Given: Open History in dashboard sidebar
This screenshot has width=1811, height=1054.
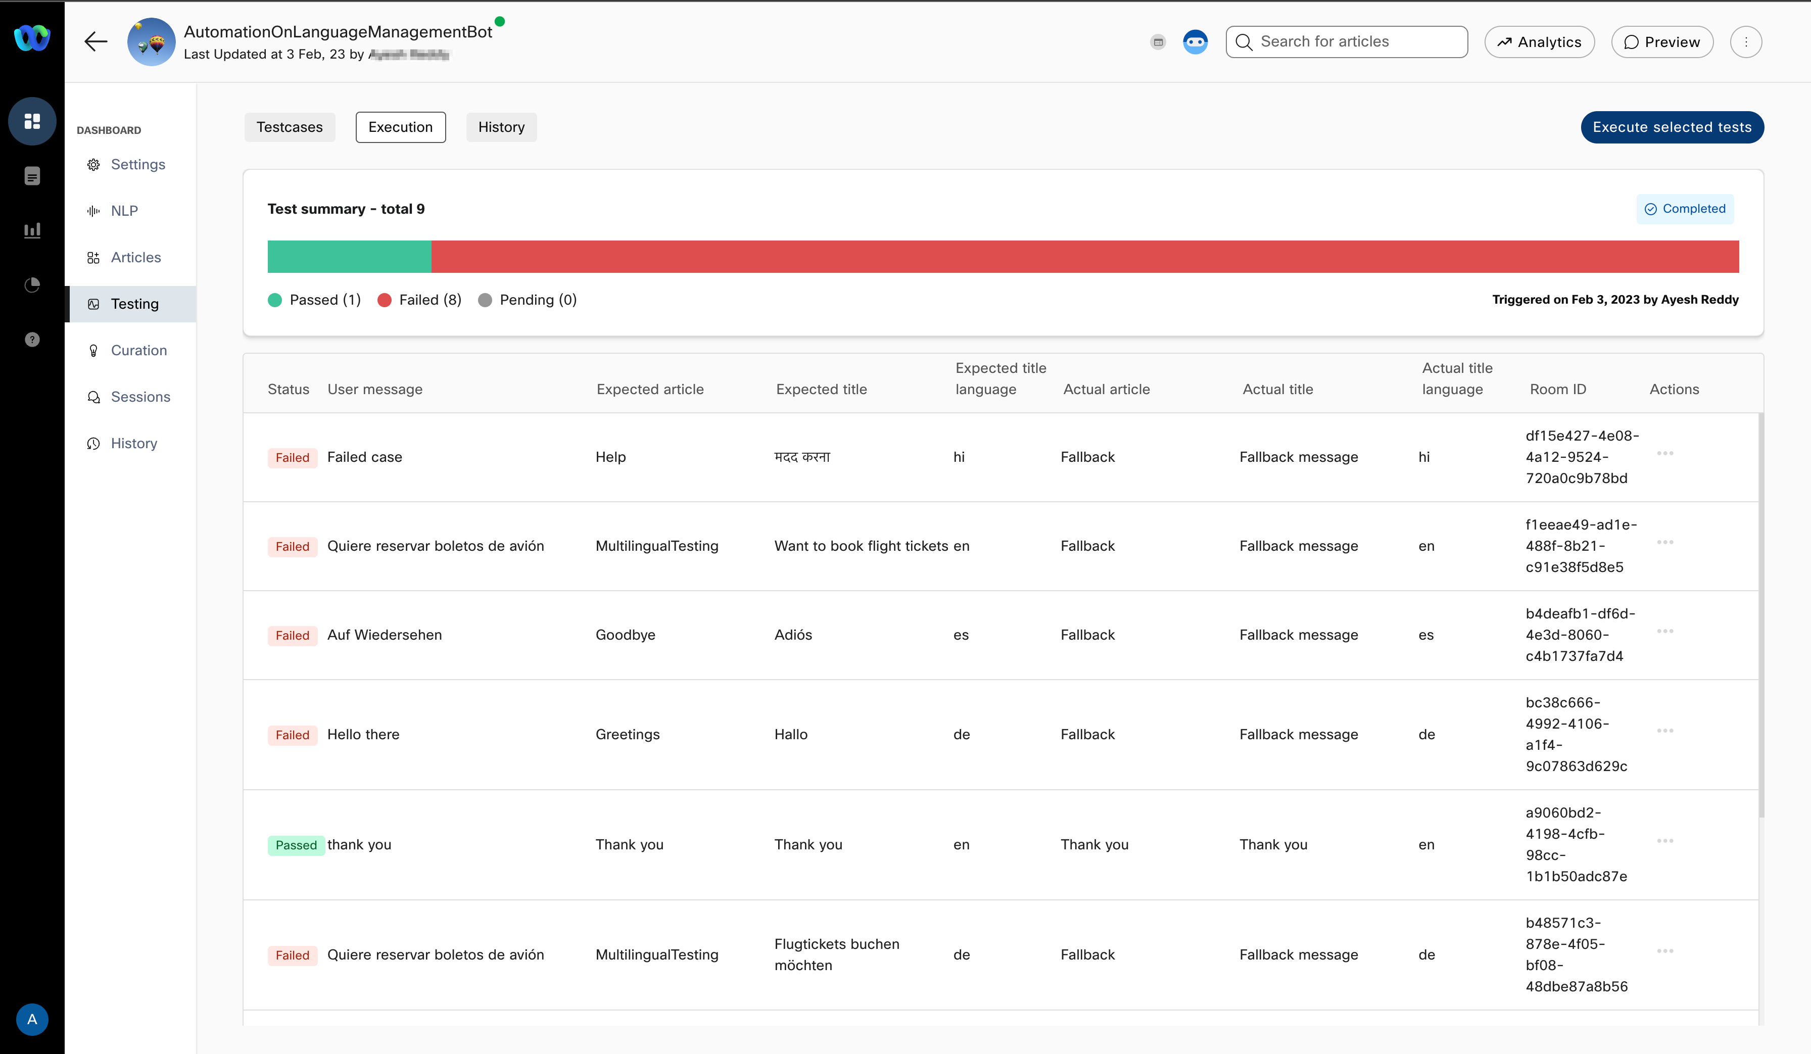Looking at the screenshot, I should [130, 443].
